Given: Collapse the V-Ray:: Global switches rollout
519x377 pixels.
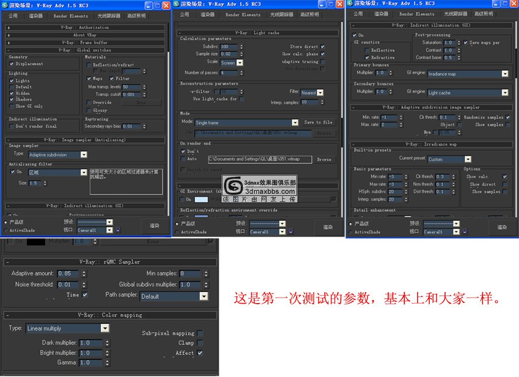Looking at the screenshot, I should point(85,50).
